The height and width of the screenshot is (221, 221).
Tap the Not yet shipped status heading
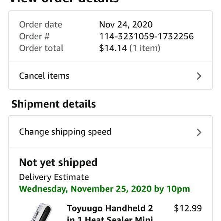click(x=58, y=162)
